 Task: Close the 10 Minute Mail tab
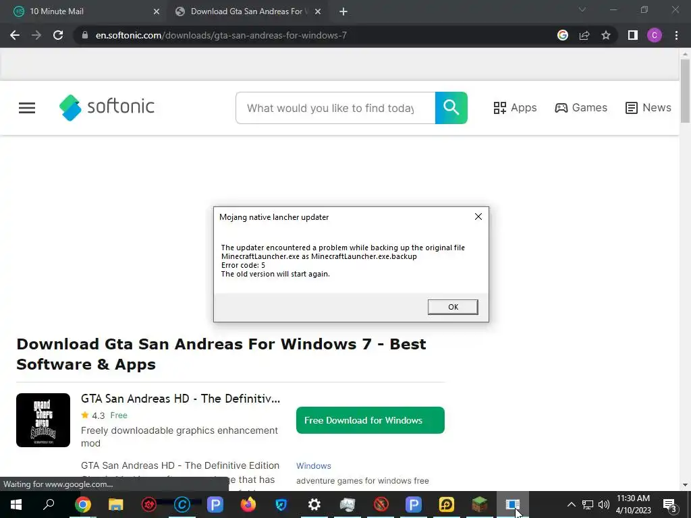157,12
